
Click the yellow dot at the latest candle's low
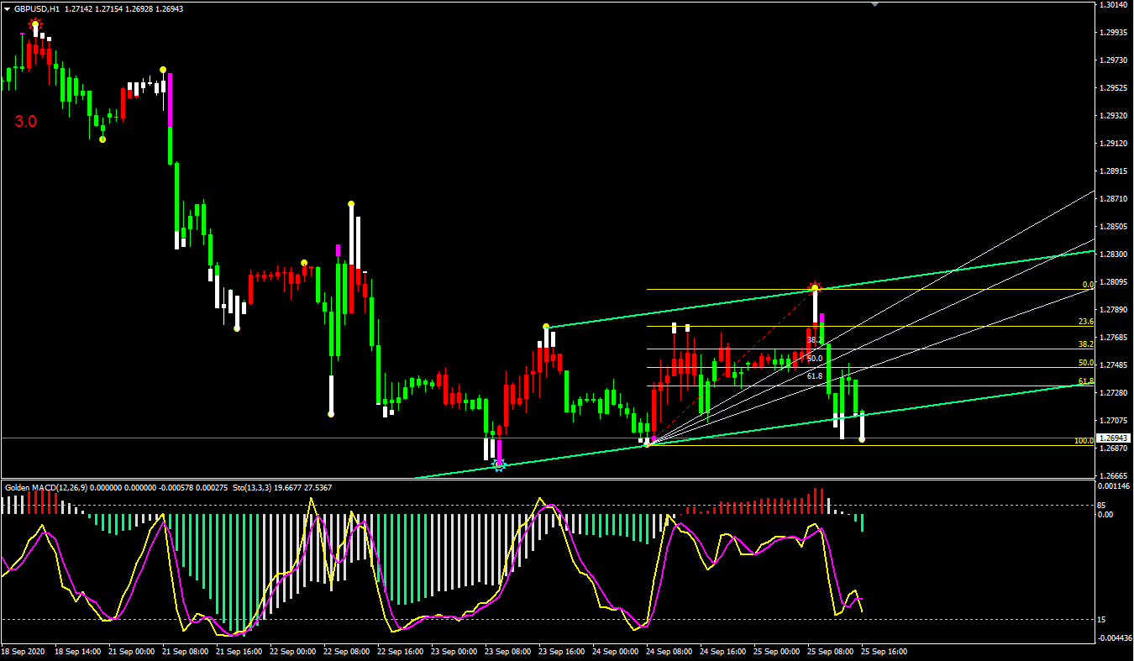pos(862,439)
